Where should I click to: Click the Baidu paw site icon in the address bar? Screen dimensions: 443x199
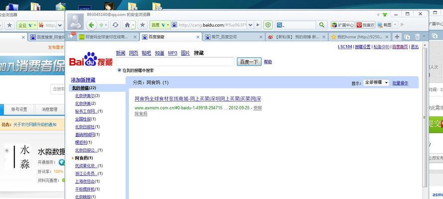click(174, 25)
